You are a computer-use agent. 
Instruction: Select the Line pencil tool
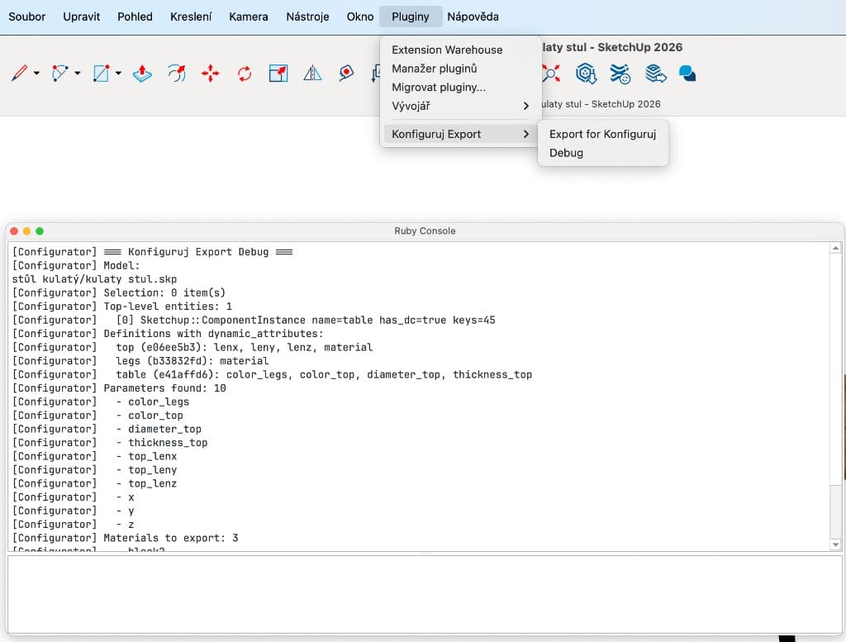point(20,73)
